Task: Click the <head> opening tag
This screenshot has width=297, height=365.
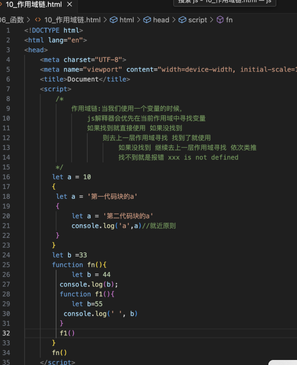Action: coord(36,50)
